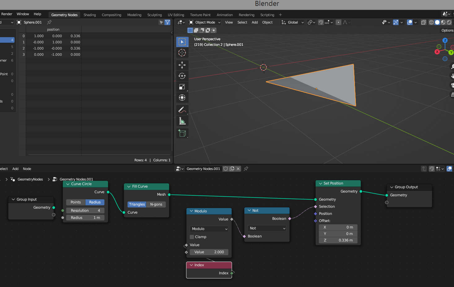This screenshot has width=454, height=287.
Task: Toggle the spreadsheet row filter funnel
Action: pyautogui.click(x=168, y=22)
